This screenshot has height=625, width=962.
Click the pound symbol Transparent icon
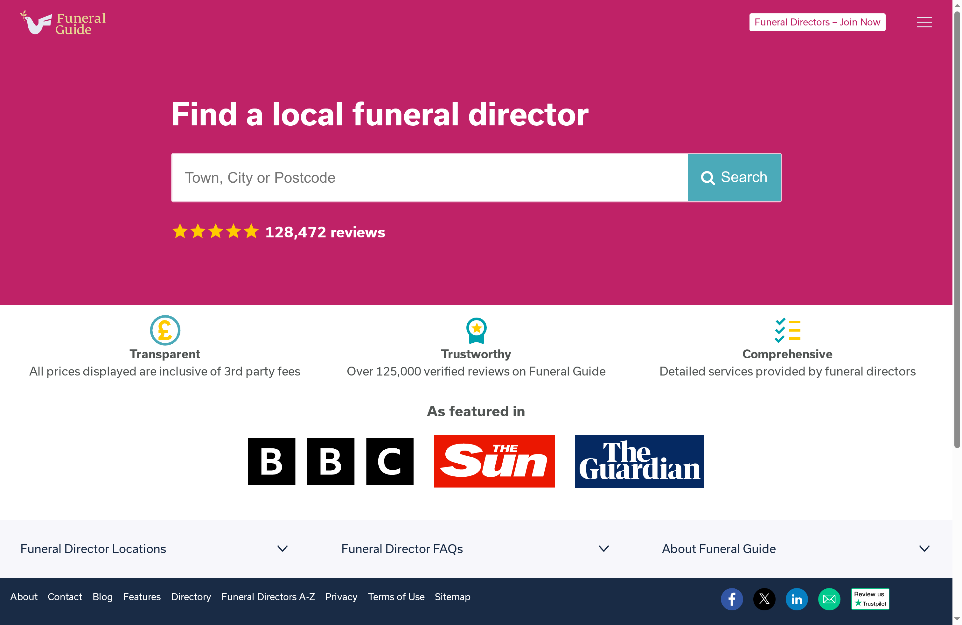point(164,330)
